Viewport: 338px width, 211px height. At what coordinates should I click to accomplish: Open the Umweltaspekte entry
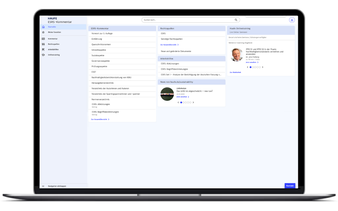pyautogui.click(x=122, y=50)
